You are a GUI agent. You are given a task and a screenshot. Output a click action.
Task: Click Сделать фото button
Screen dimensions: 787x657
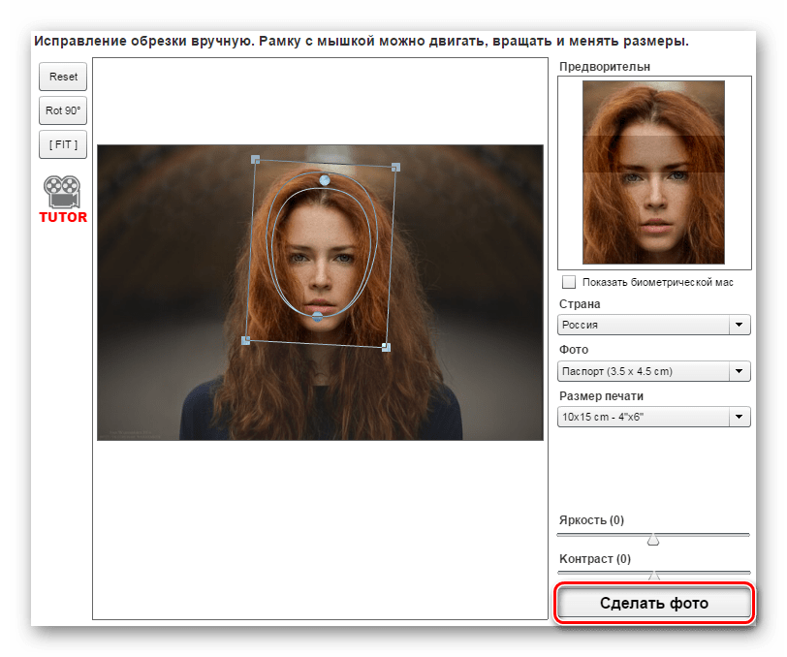tap(654, 603)
